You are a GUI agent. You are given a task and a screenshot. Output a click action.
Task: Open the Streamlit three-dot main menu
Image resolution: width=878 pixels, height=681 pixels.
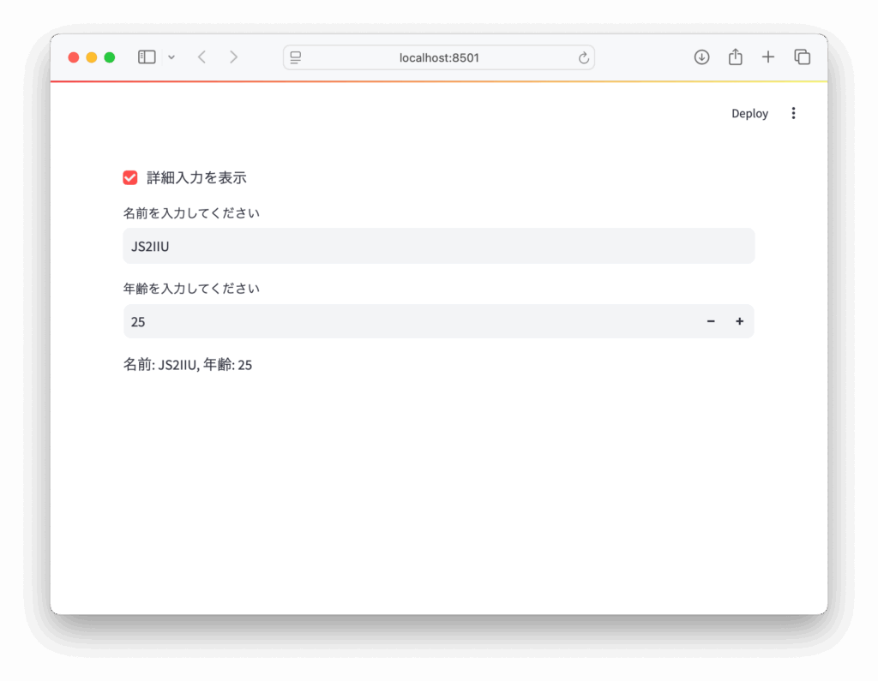[x=793, y=113]
